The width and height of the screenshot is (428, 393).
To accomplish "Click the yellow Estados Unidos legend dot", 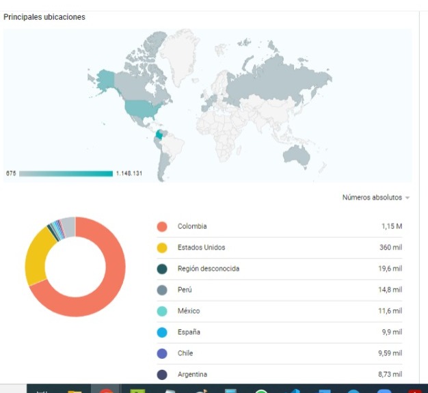I will [162, 248].
